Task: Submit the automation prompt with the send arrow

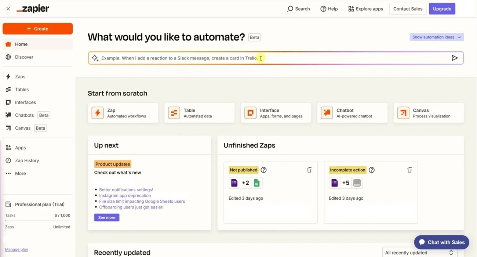Action: coord(455,58)
